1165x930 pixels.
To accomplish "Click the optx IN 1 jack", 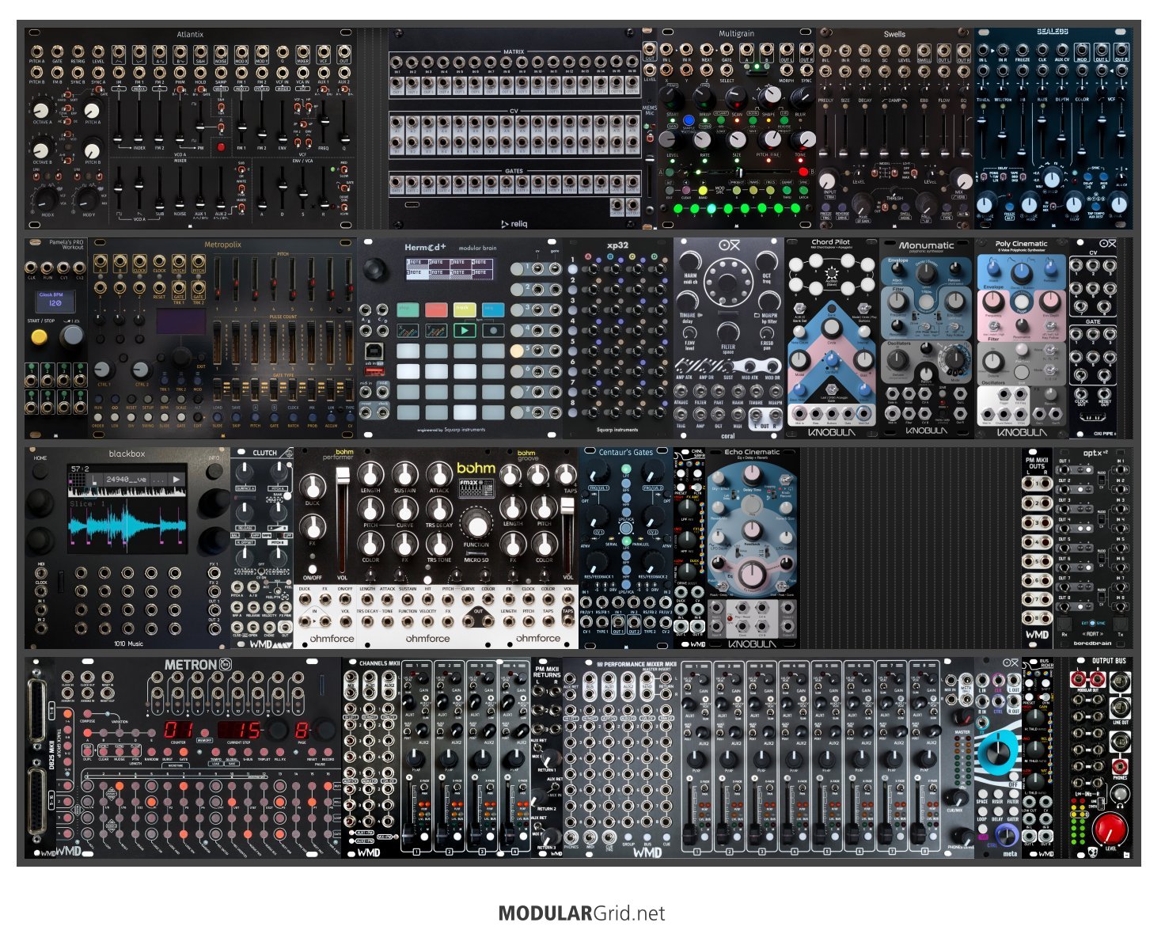I will pos(1121,469).
